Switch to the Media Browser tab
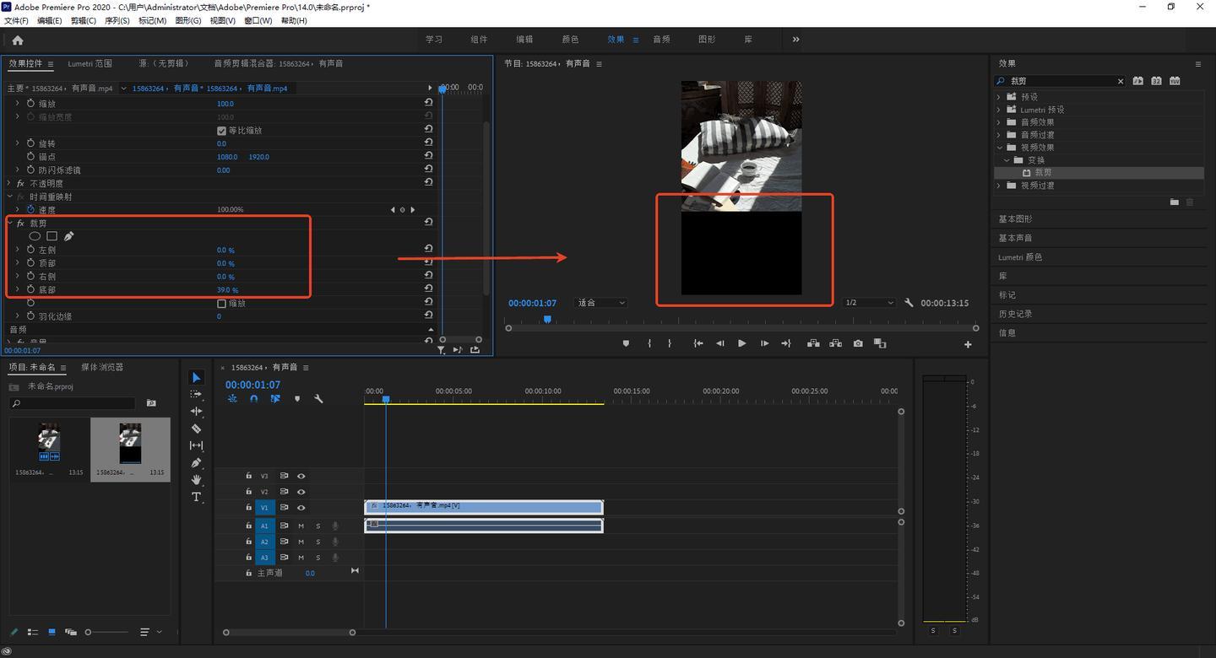This screenshot has height=658, width=1216. coord(102,367)
